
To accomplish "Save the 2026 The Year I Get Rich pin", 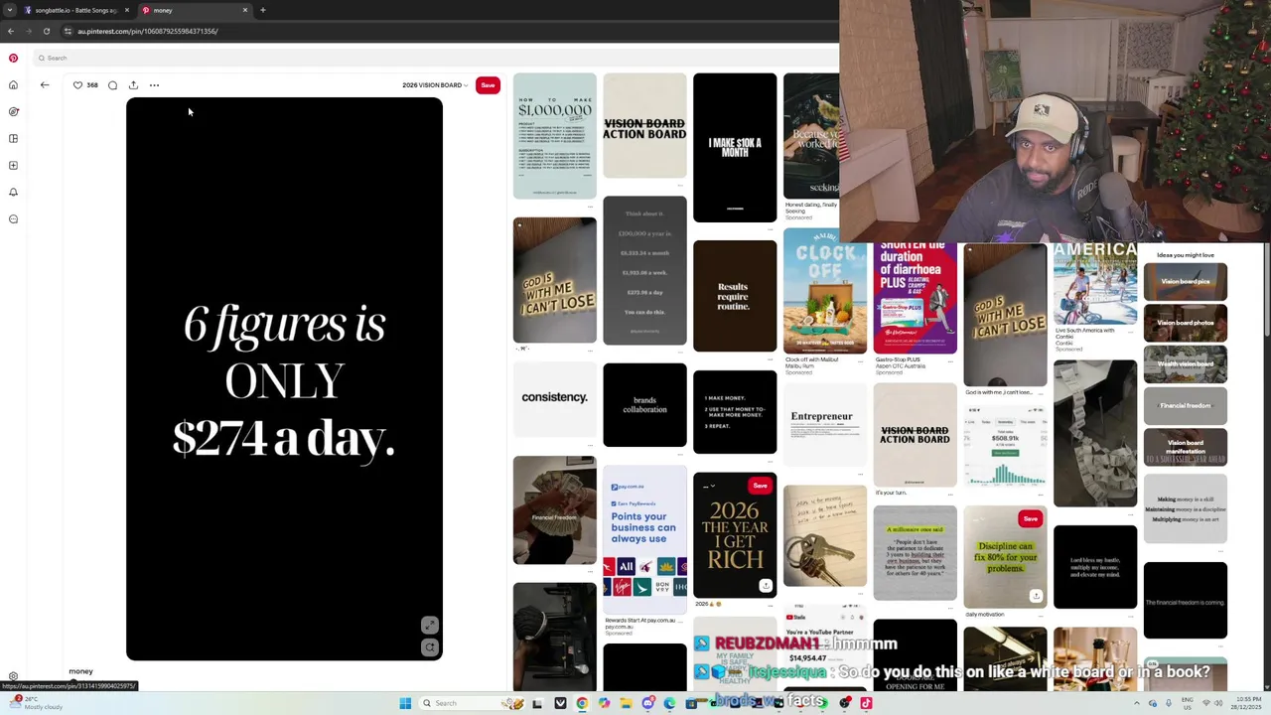I will pos(760,486).
